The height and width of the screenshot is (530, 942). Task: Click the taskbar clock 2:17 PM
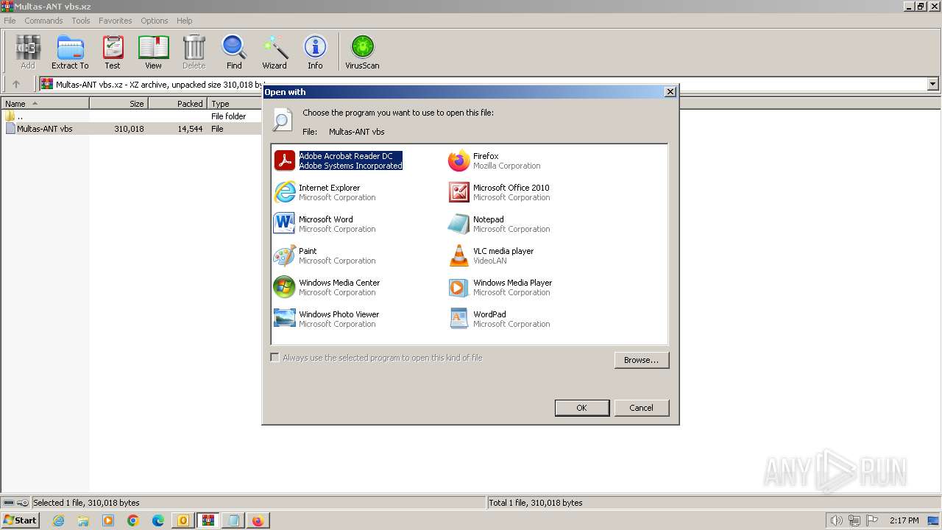tap(904, 520)
